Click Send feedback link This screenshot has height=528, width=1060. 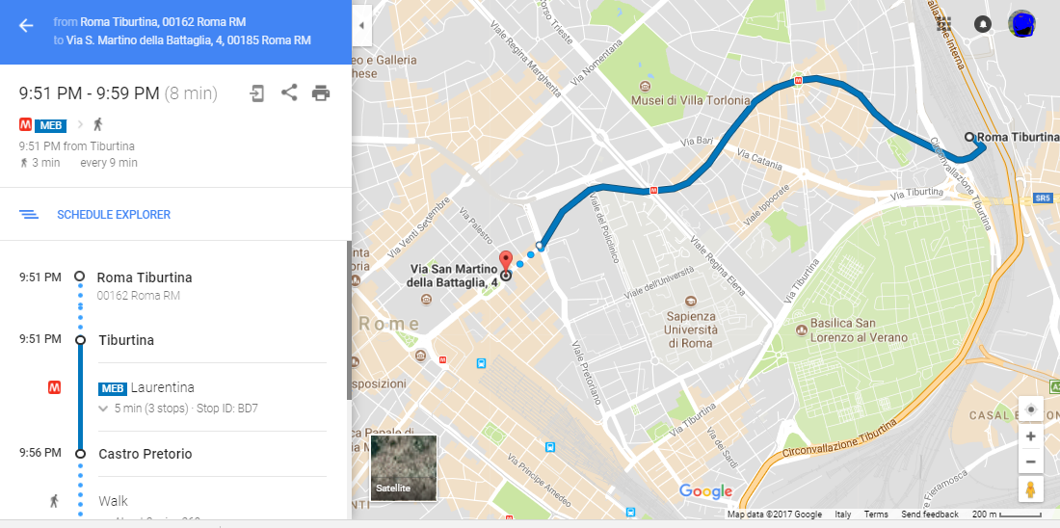930,515
